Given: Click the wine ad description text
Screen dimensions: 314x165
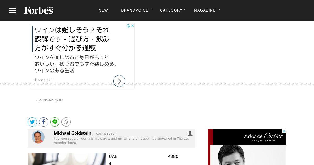Looking at the screenshot, I should coord(76,64).
